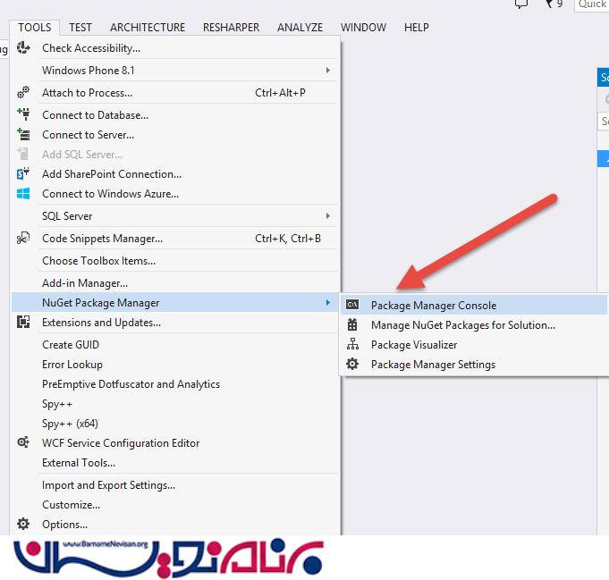Select External Tools... menu entry
Viewport: 609px width, 580px height.
tap(175, 463)
